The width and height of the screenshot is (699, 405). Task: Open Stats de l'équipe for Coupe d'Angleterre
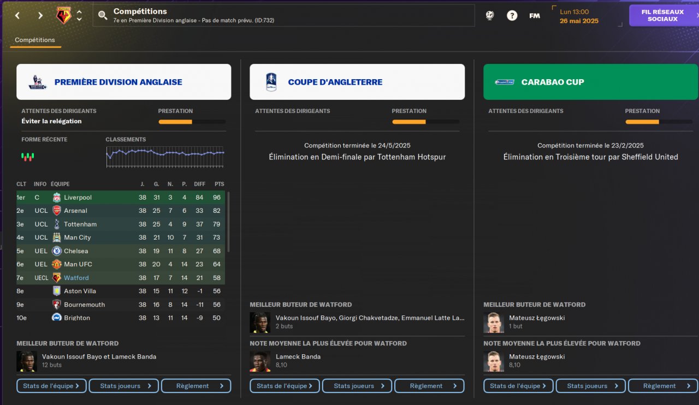coord(285,386)
